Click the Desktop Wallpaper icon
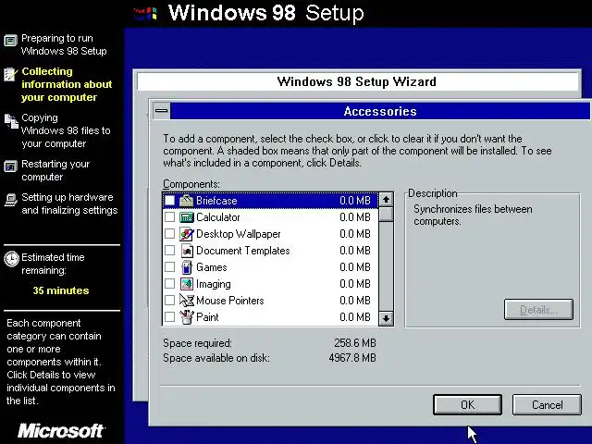 (186, 234)
